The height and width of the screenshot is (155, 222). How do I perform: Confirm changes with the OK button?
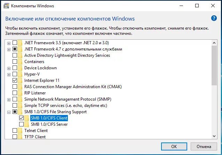click(x=174, y=146)
